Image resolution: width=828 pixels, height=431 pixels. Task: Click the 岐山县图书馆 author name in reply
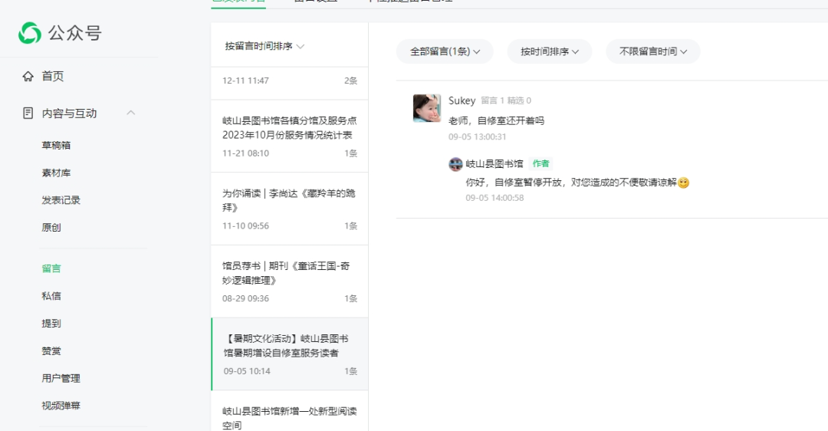point(495,164)
